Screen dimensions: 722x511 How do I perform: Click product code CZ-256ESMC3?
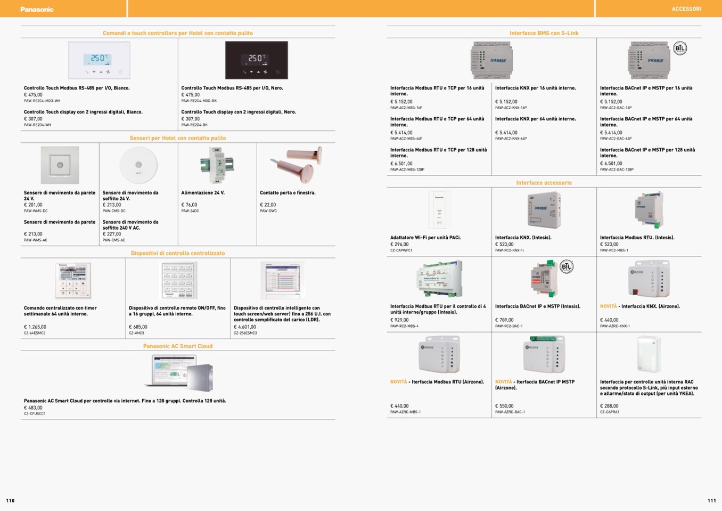pos(245,333)
